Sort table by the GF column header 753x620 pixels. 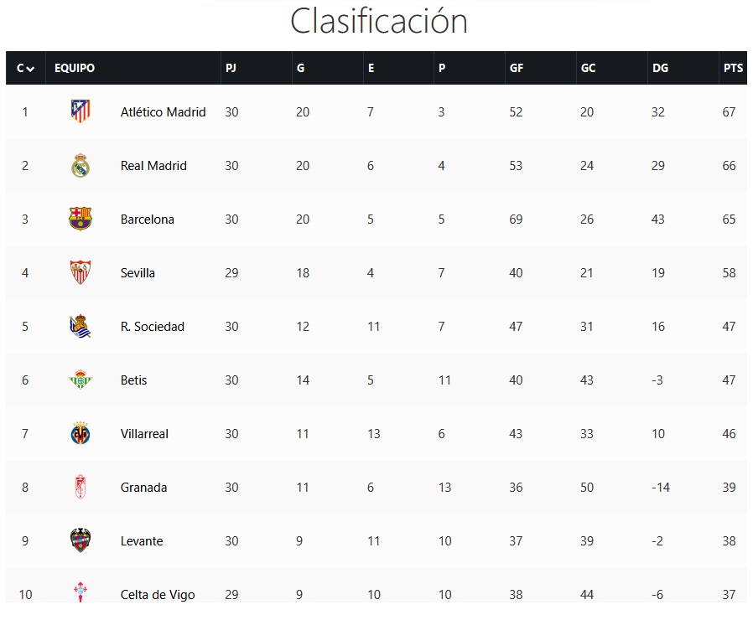(x=517, y=68)
